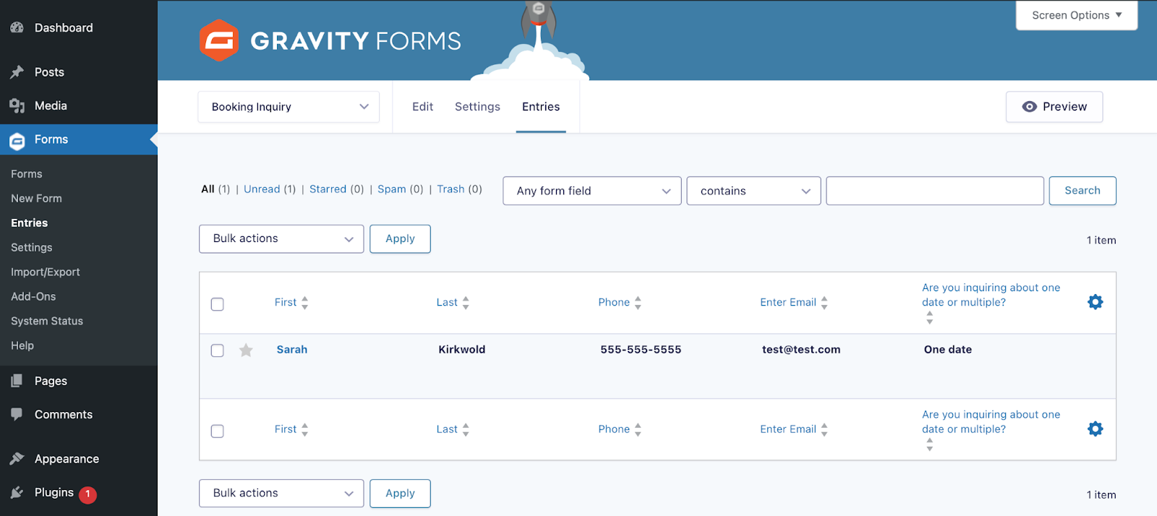Sort by Last column arrows in header
The height and width of the screenshot is (516, 1157).
click(466, 303)
